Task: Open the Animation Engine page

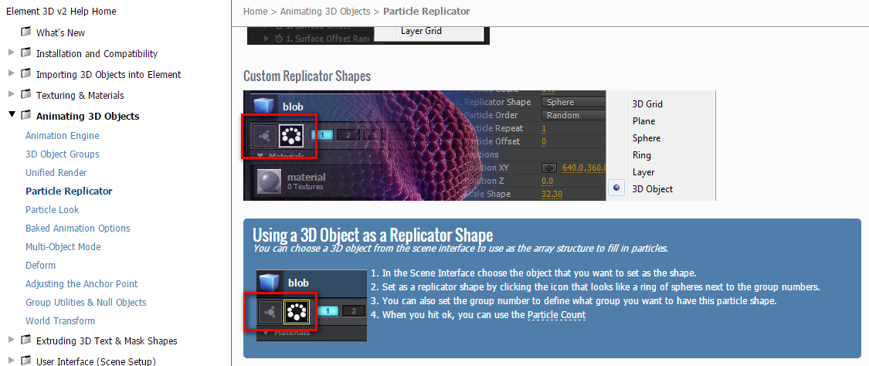Action: pyautogui.click(x=62, y=136)
